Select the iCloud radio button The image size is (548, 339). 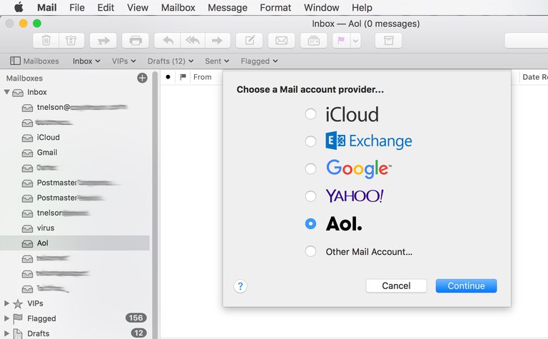310,114
